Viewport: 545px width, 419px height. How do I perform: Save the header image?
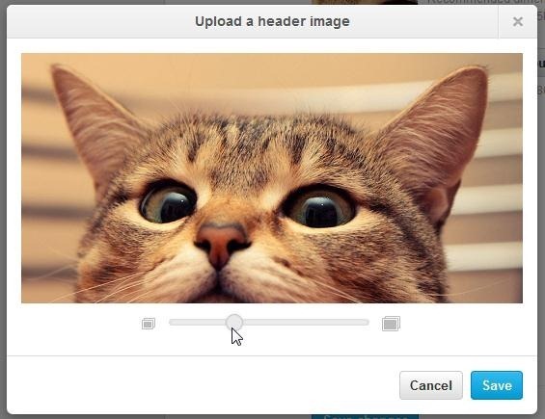(x=497, y=385)
